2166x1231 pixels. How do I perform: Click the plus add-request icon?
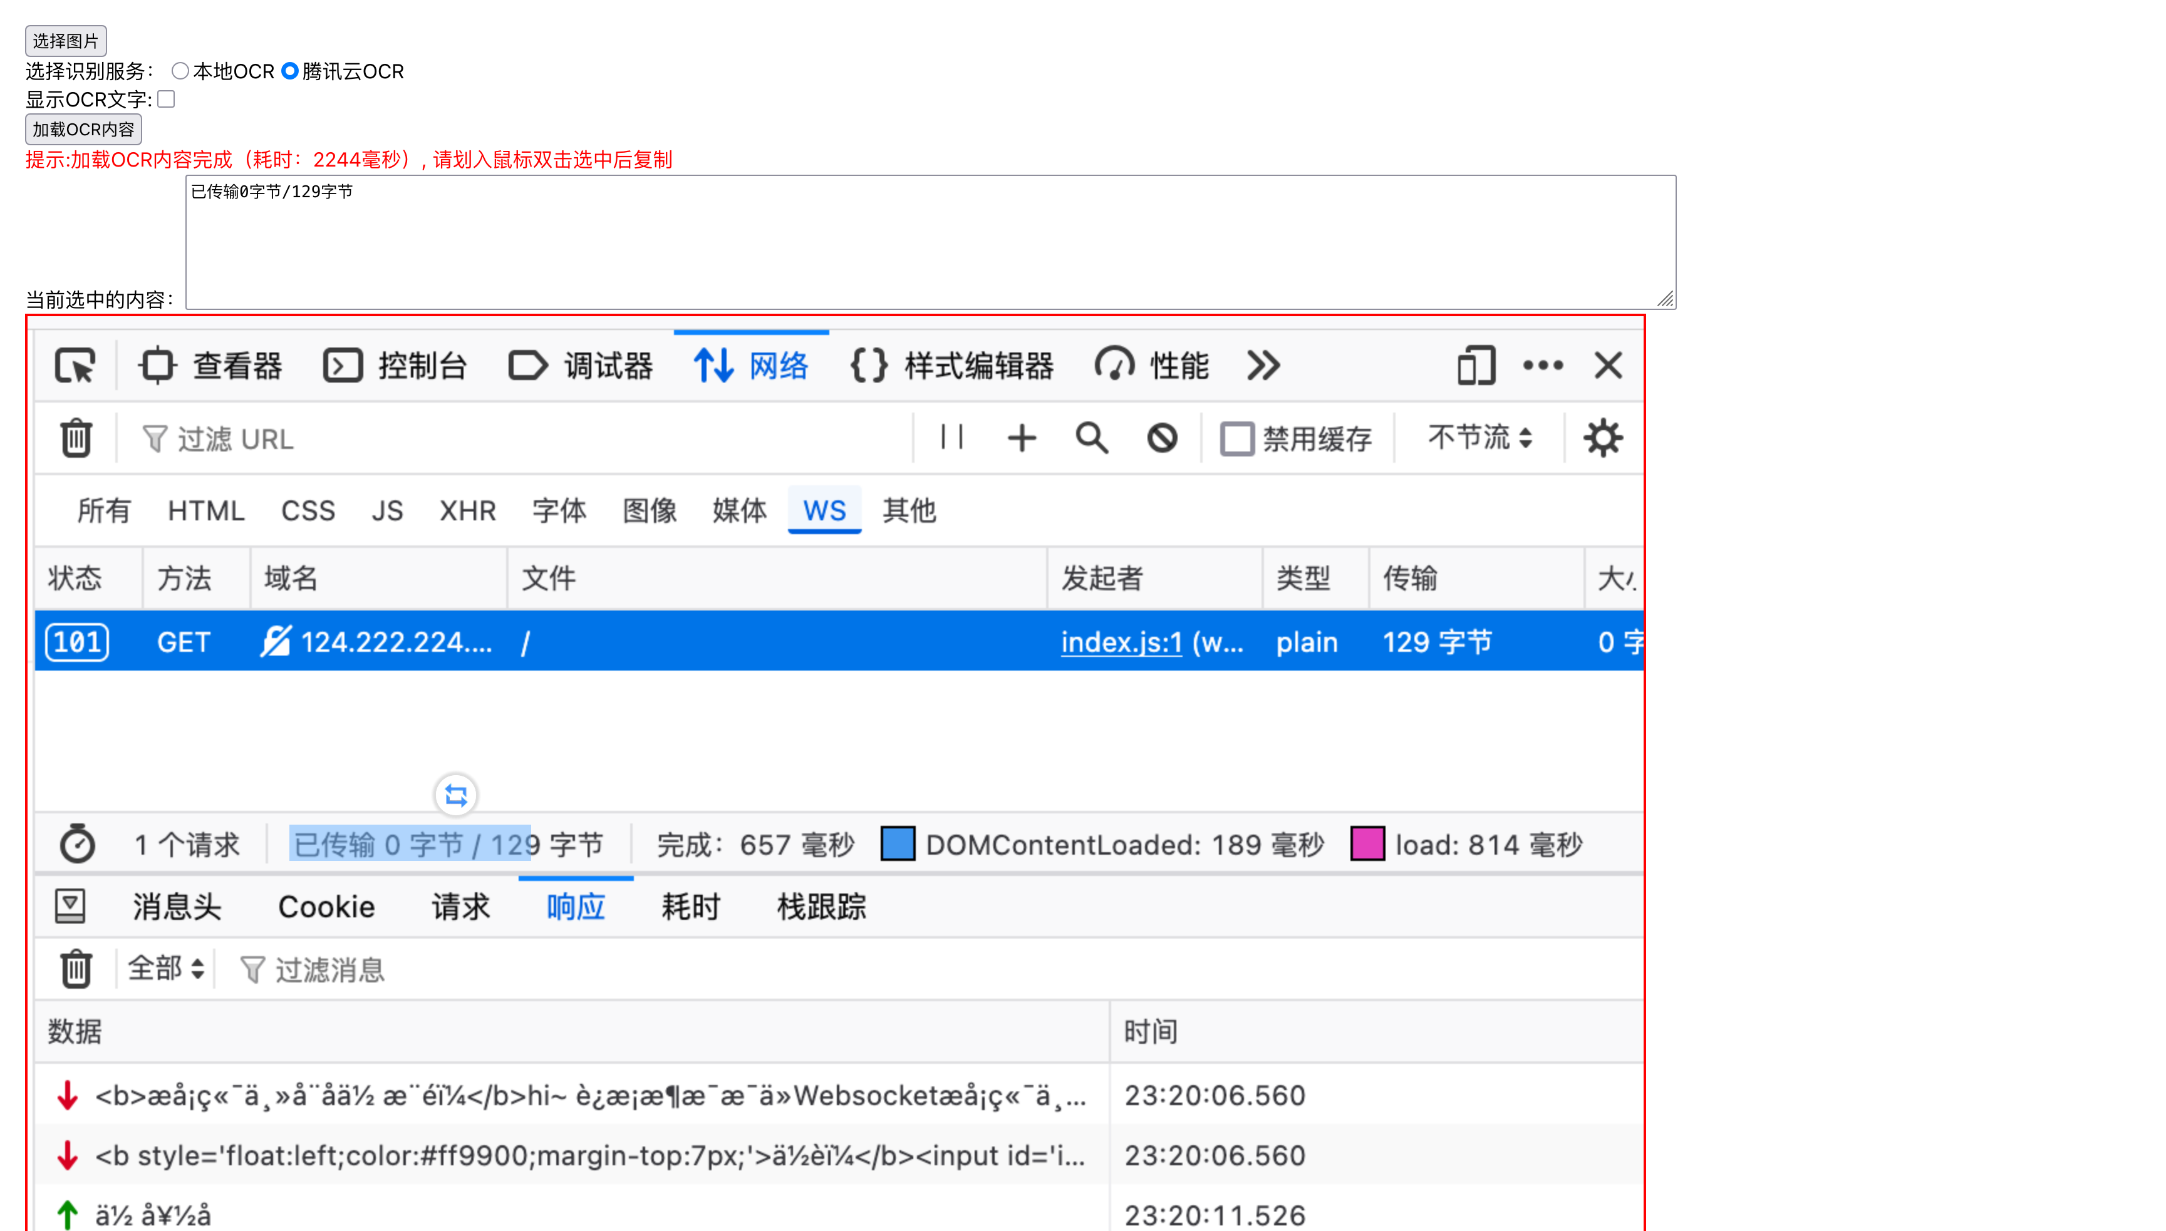point(1022,438)
